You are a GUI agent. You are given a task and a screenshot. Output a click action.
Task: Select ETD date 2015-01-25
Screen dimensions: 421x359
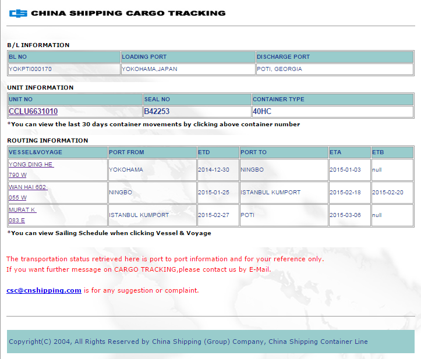214,193
